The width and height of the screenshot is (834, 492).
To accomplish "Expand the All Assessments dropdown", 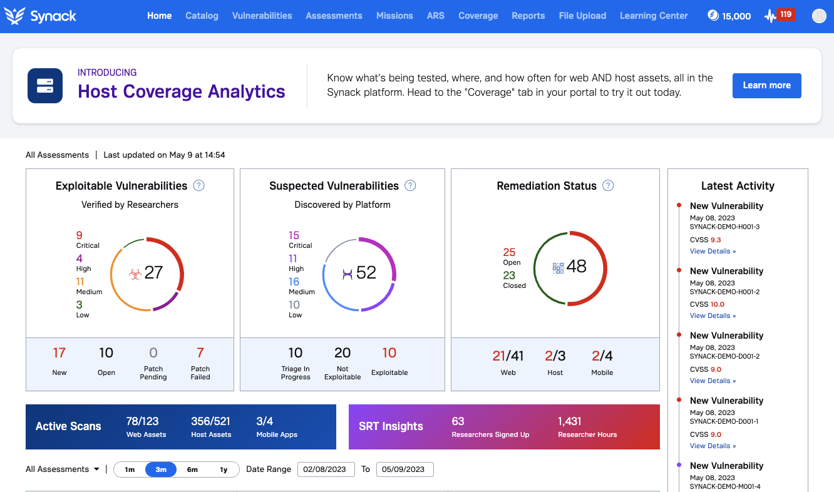I will point(63,469).
